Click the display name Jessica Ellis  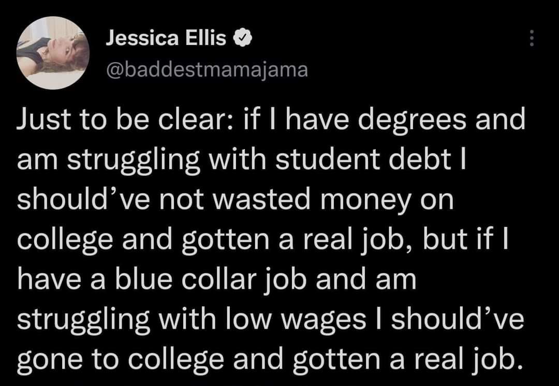click(166, 38)
